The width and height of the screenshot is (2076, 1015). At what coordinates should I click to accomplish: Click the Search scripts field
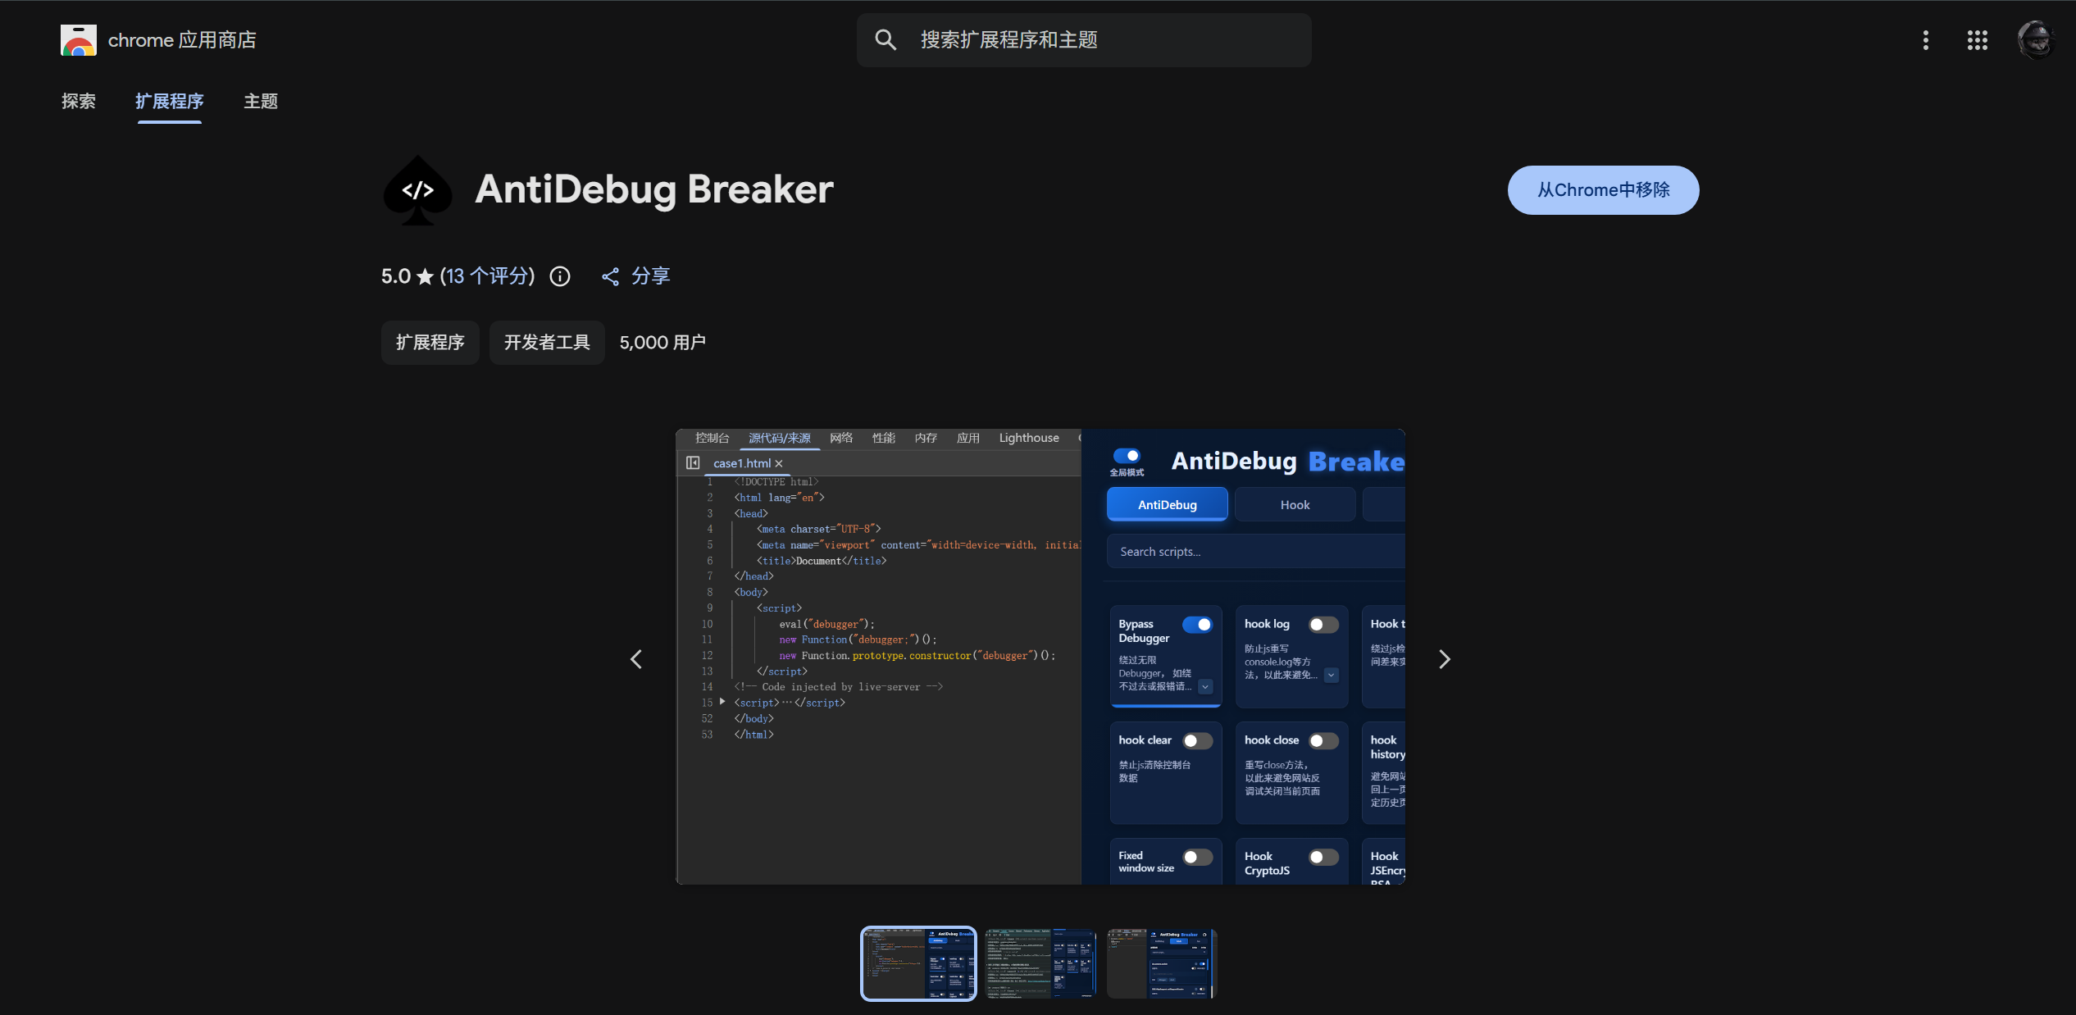1256,552
